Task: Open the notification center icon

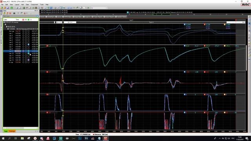Action: click(247, 138)
